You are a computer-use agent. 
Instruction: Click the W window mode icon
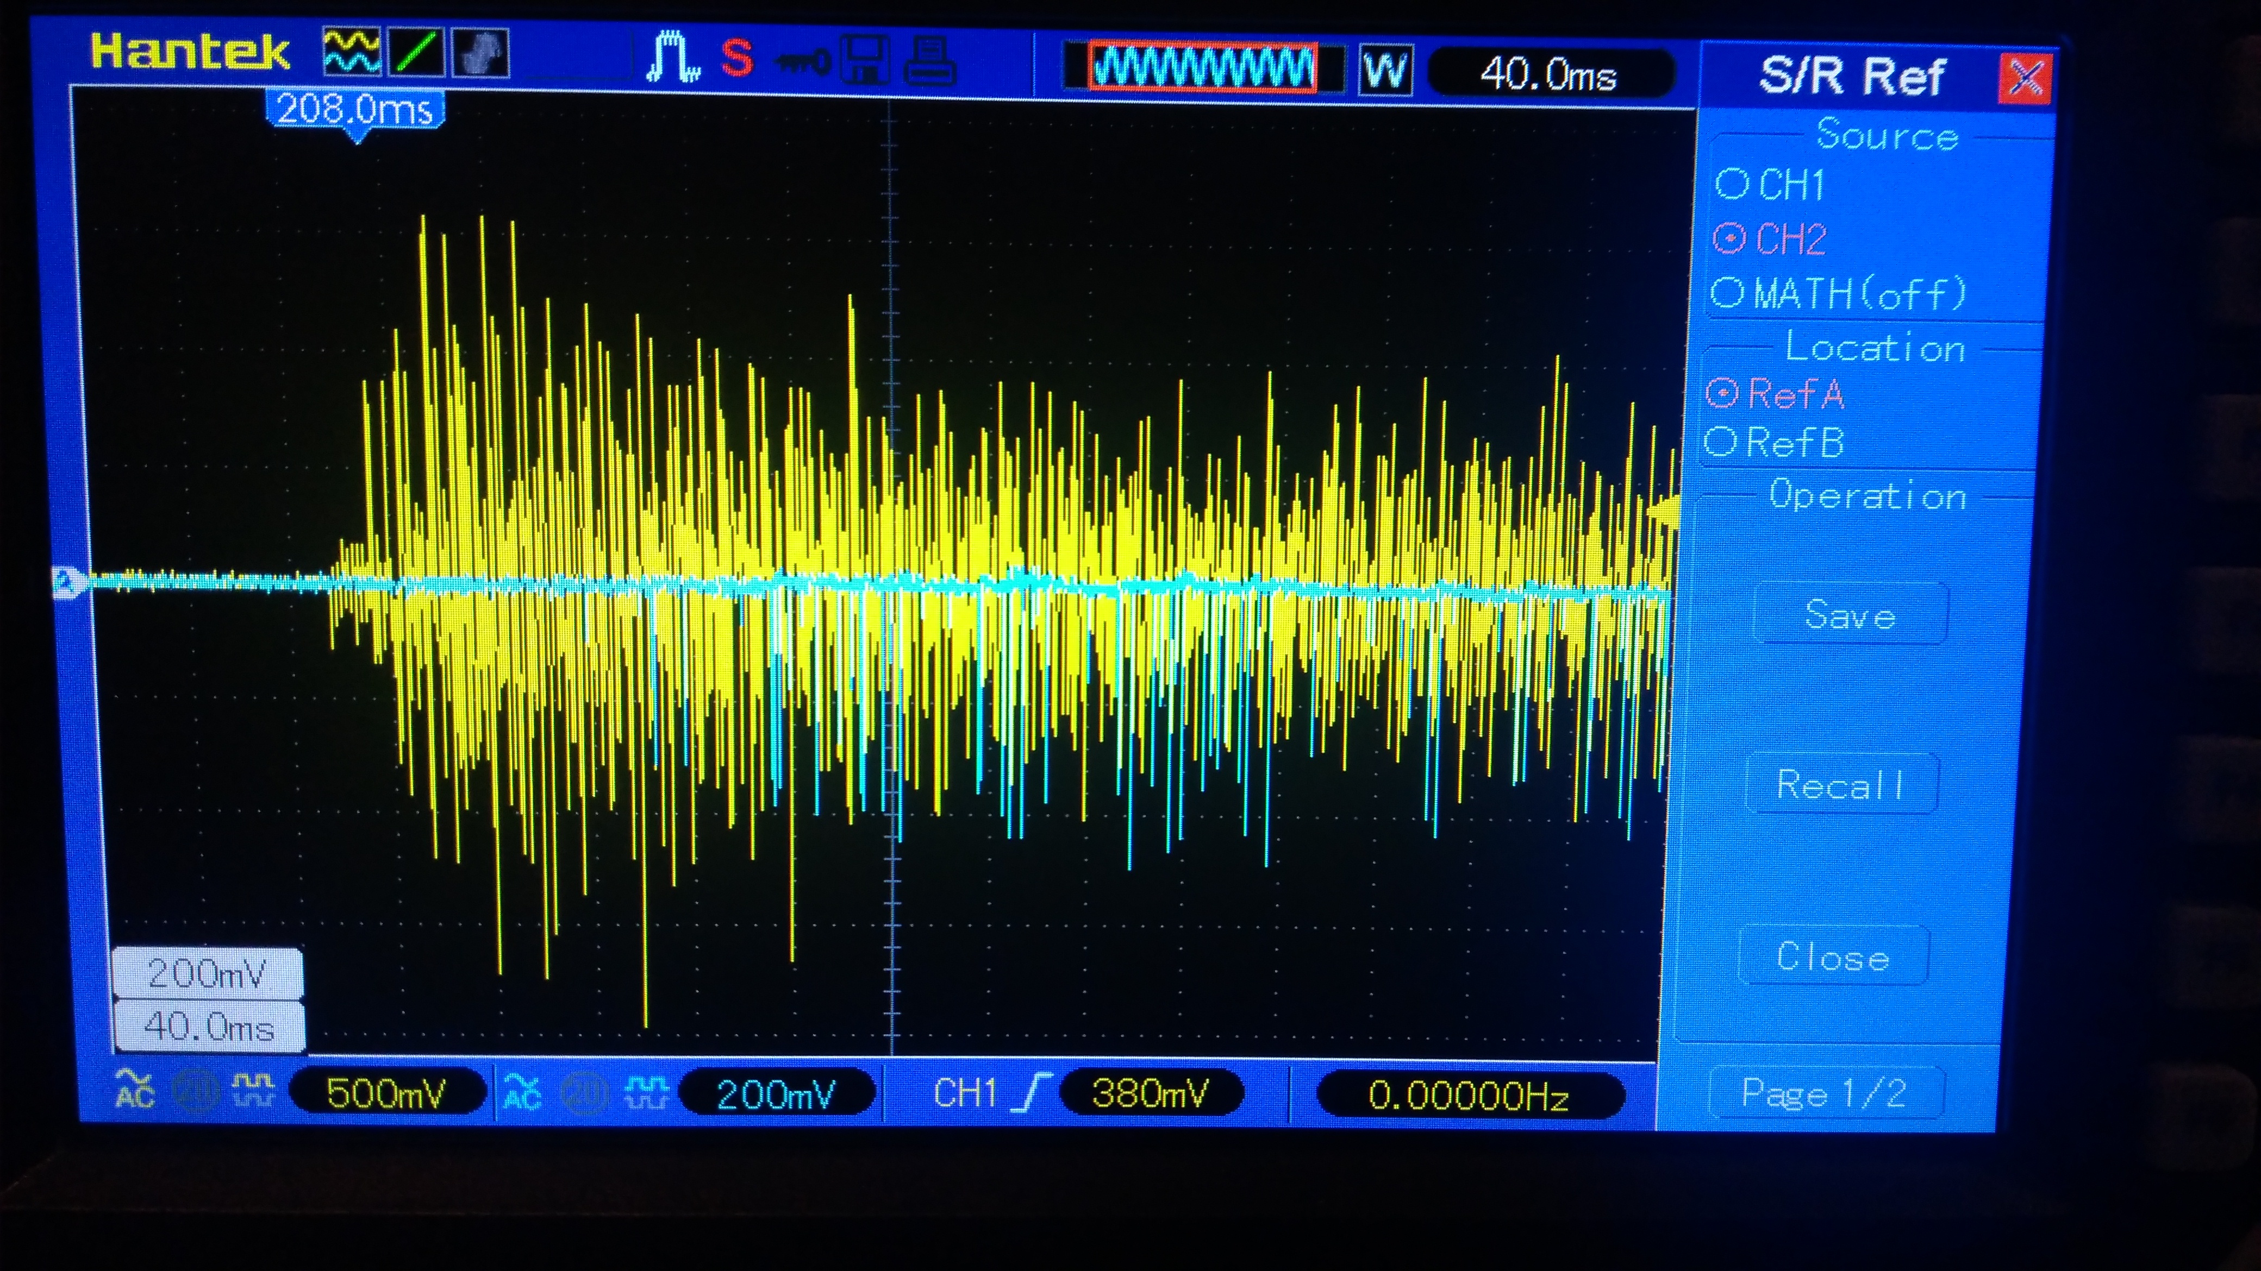(x=1386, y=70)
